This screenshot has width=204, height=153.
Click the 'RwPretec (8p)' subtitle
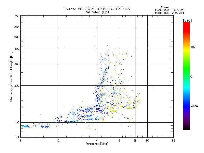97,12
